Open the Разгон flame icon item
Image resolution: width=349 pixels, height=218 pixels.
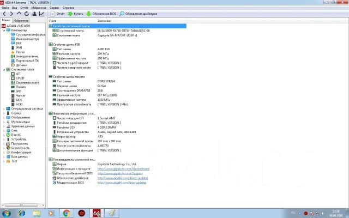(13, 52)
